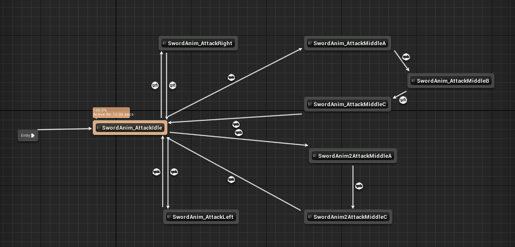Select the SwordAnim2AttackMiddleC state node
Viewport: 515px width, 247px height.
(x=348, y=217)
